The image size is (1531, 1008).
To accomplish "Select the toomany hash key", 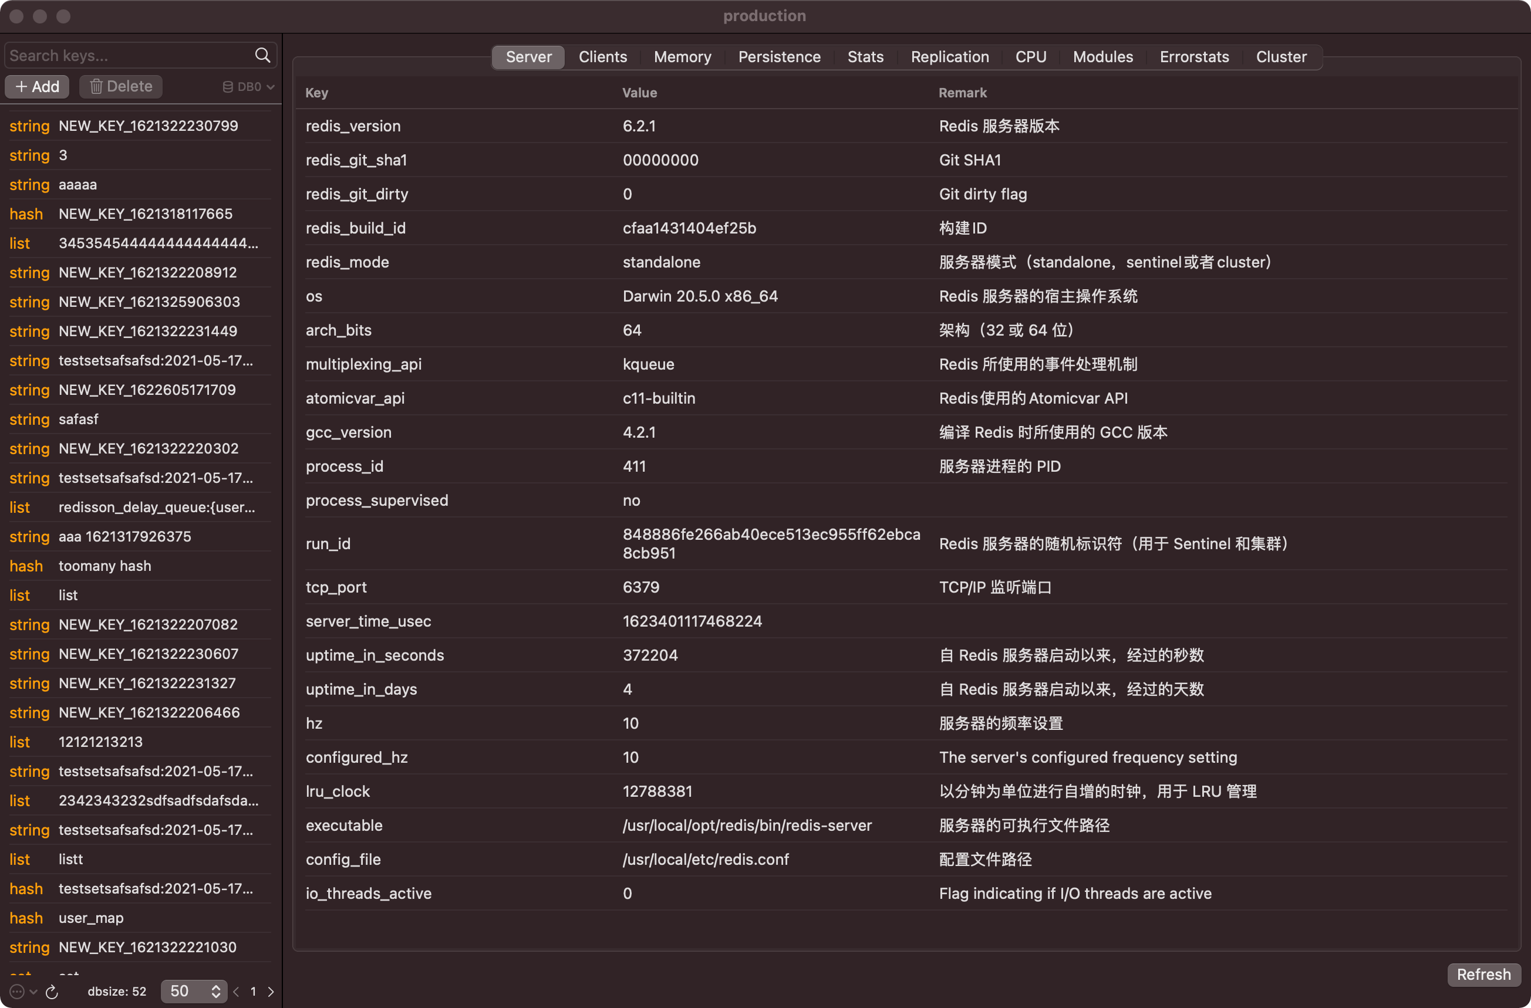I will (105, 566).
